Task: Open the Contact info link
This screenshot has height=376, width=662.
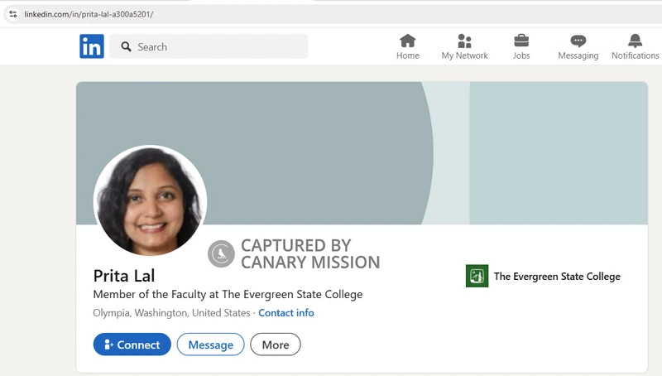Action: [x=286, y=312]
